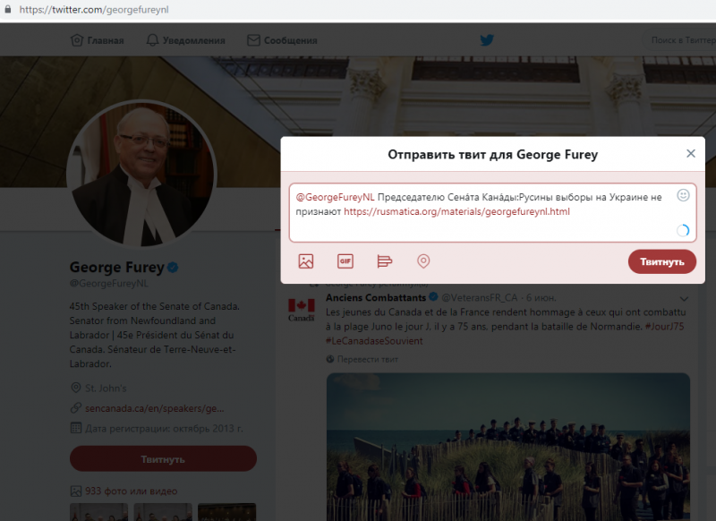This screenshot has width=716, height=521.
Task: Click Перевести твит translate link
Action: (x=368, y=359)
